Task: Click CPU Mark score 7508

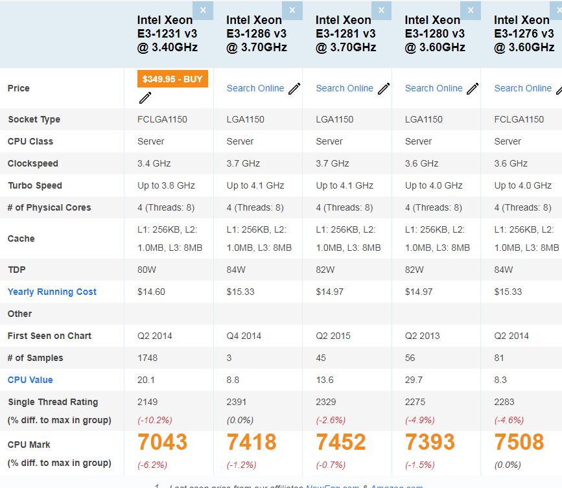Action: [x=519, y=442]
